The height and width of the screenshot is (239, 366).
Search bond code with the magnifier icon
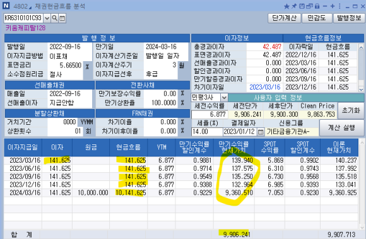(55, 18)
